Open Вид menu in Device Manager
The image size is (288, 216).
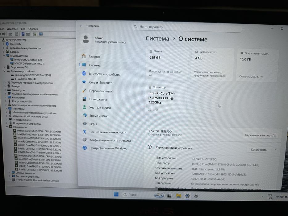[23, 29]
